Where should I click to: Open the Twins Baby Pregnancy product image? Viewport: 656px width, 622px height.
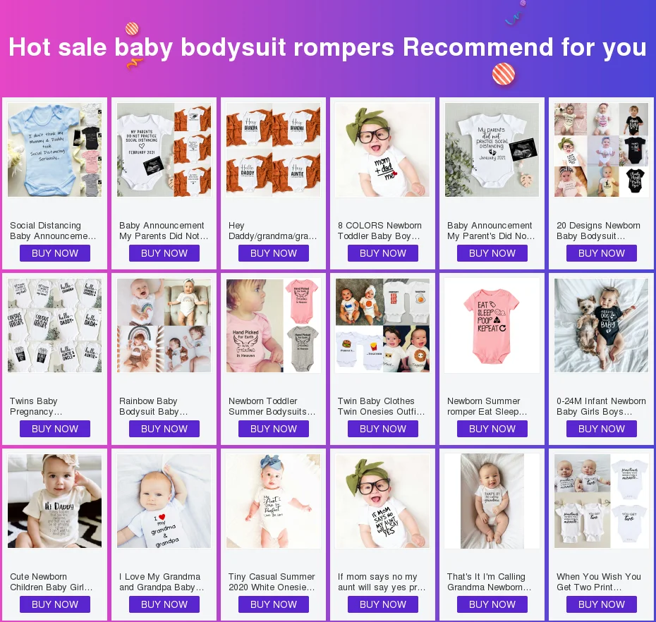coord(55,325)
